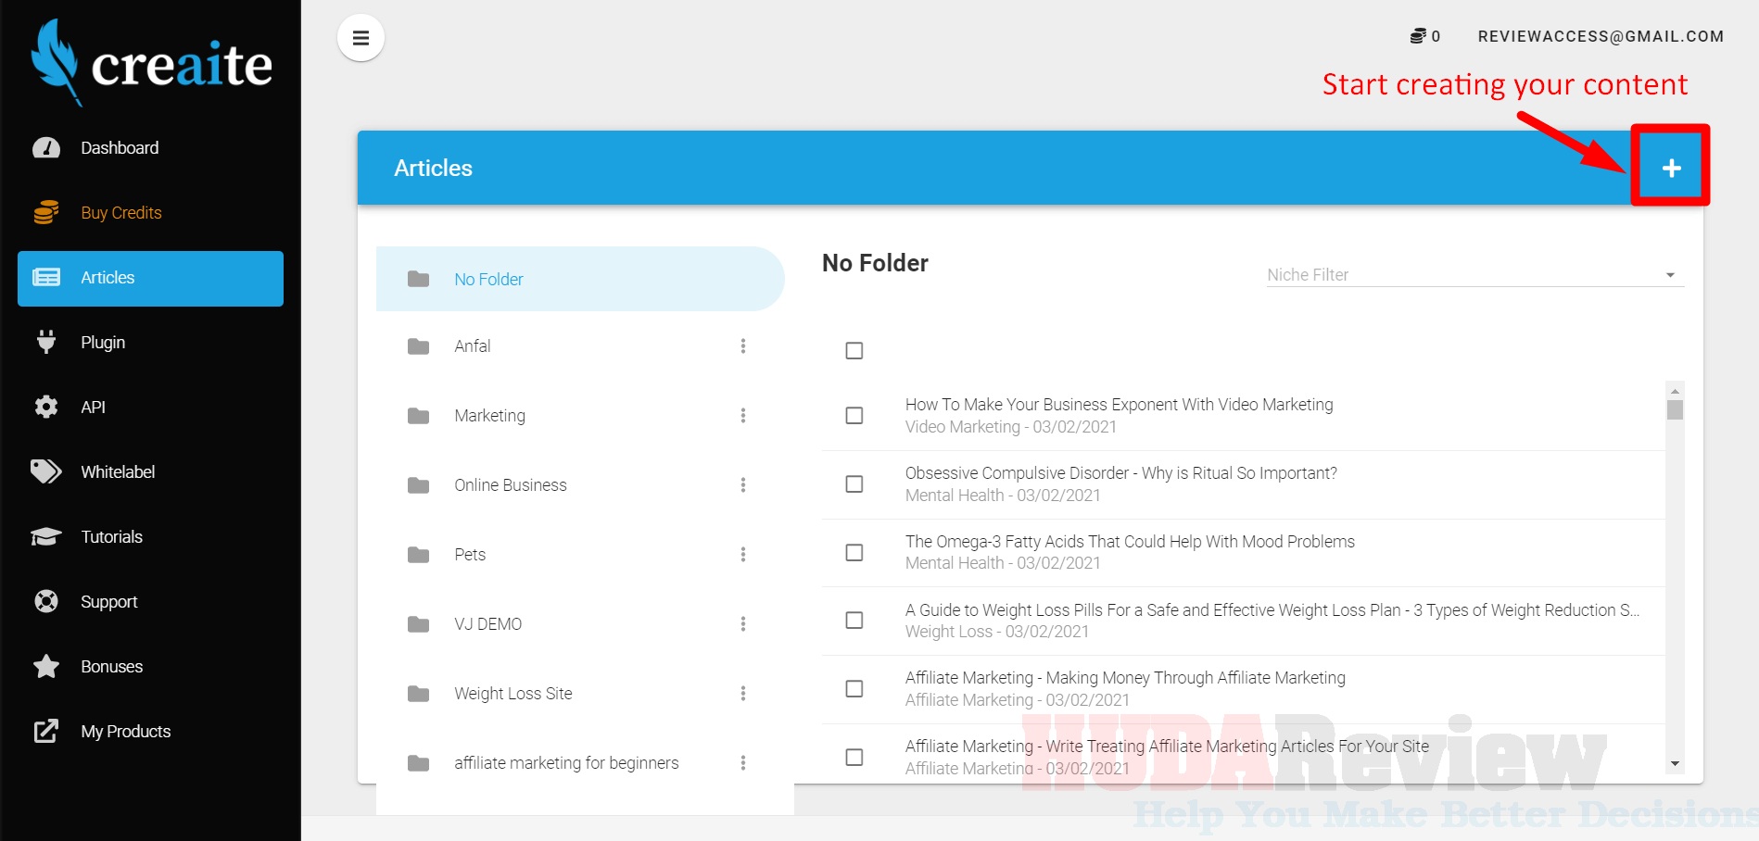Viewport: 1759px width, 841px height.
Task: Check the Video Marketing article checkbox
Action: (854, 416)
